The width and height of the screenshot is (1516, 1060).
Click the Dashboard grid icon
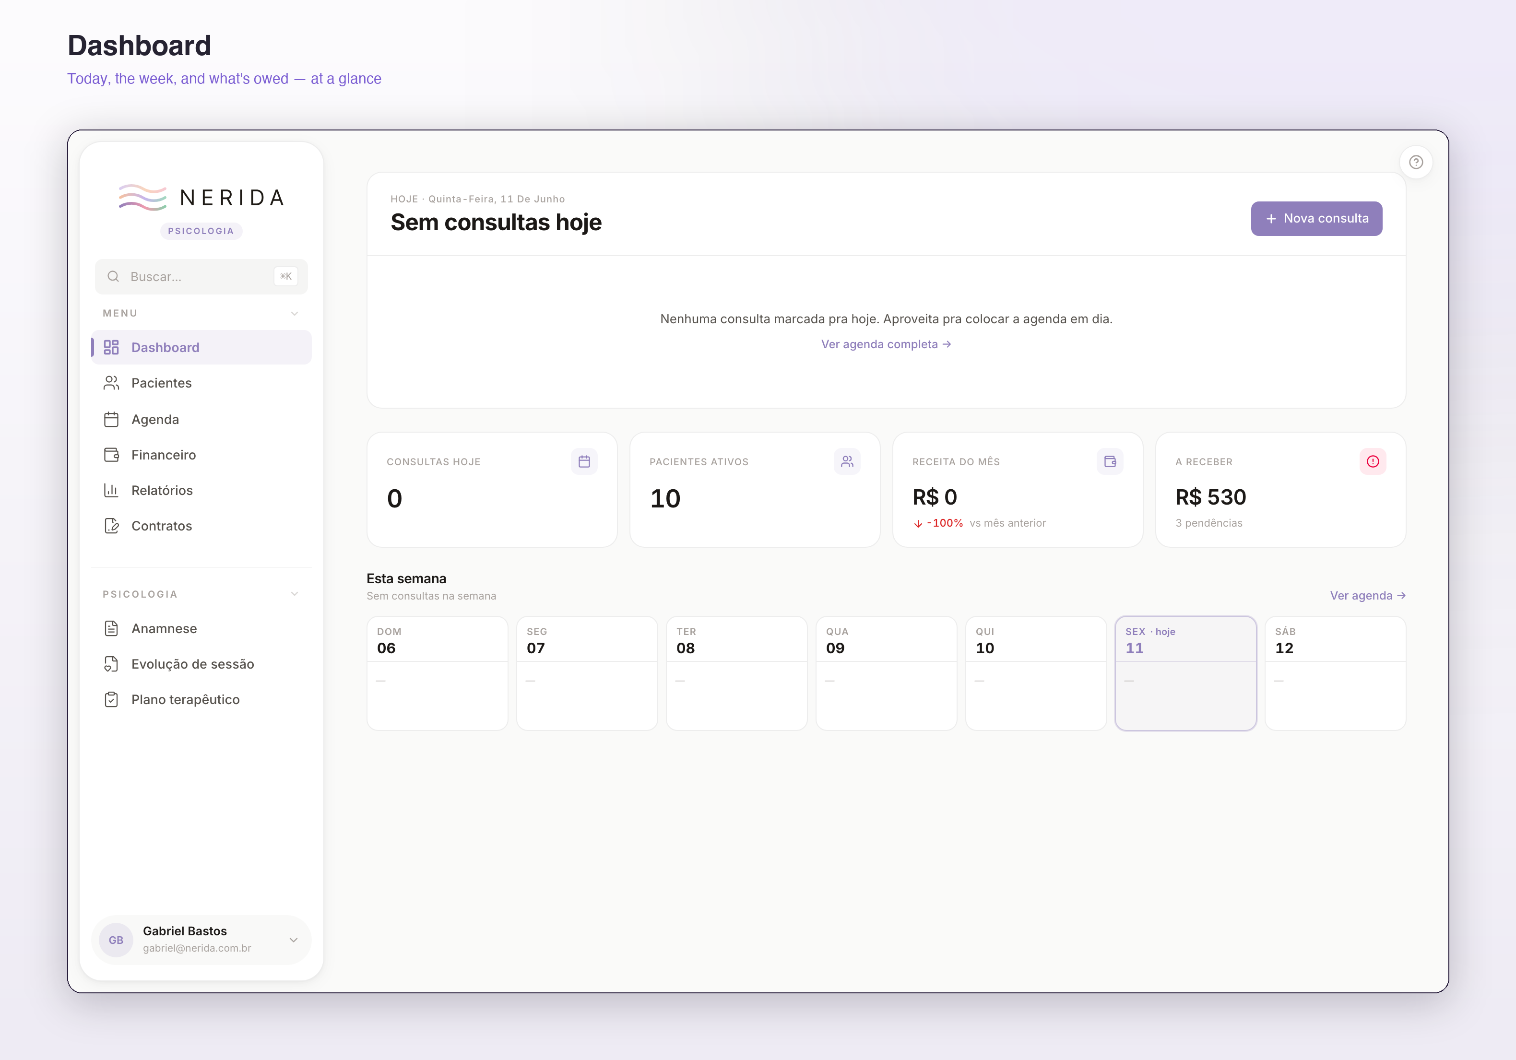click(111, 347)
